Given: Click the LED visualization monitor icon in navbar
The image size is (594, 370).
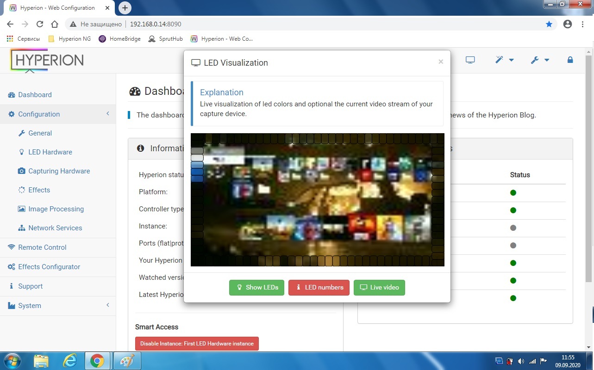Looking at the screenshot, I should point(470,60).
